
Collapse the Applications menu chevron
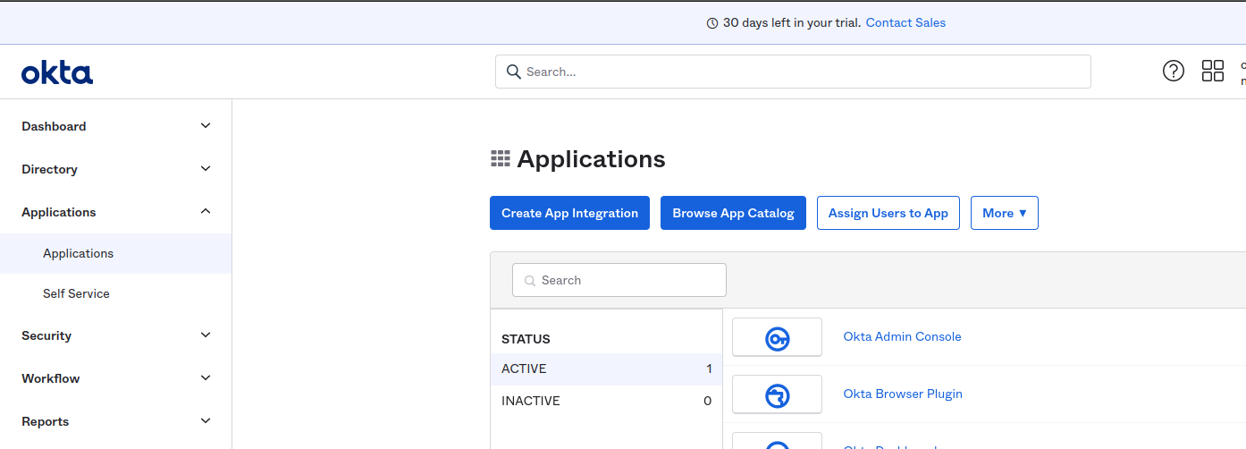coord(206,212)
